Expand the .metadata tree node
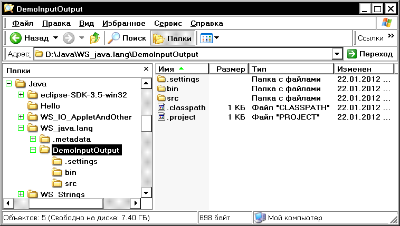Image resolution: width=400 pixels, height=226 pixels. click(33, 139)
